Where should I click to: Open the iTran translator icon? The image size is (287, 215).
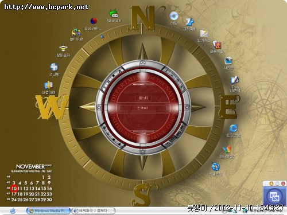[235, 84]
